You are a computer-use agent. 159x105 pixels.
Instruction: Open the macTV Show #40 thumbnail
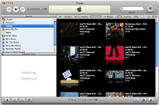point(115,74)
